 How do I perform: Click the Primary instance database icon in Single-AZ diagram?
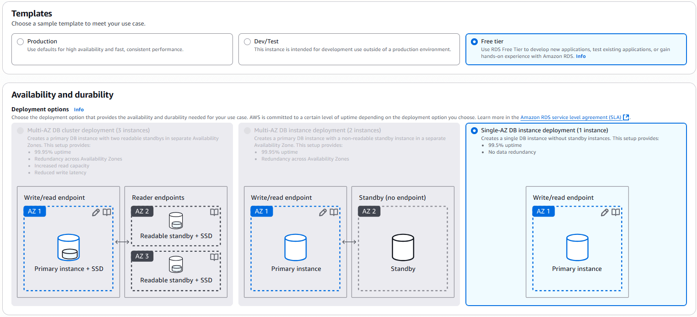tap(577, 246)
